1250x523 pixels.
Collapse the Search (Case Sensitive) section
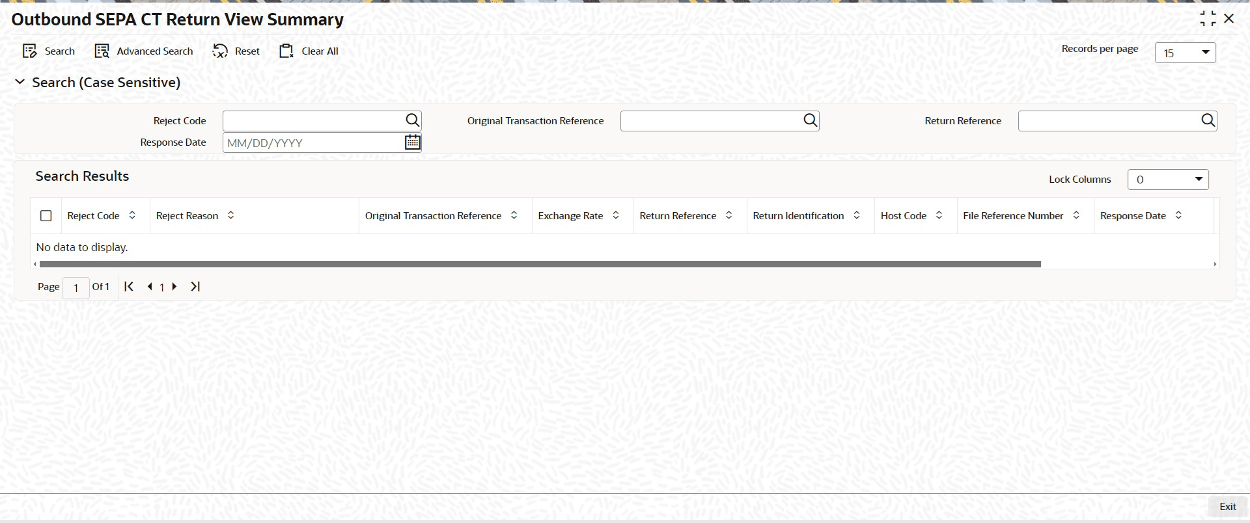click(x=20, y=82)
